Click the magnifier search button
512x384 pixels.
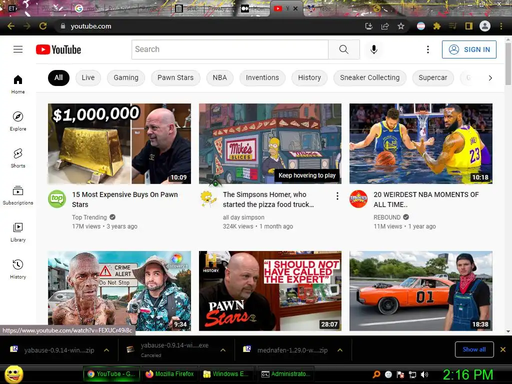click(344, 49)
